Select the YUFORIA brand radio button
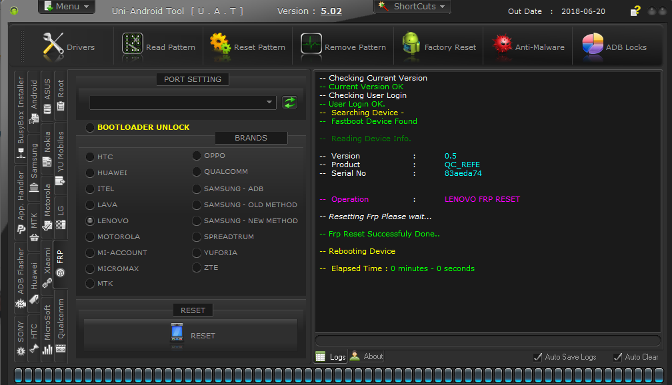 197,252
